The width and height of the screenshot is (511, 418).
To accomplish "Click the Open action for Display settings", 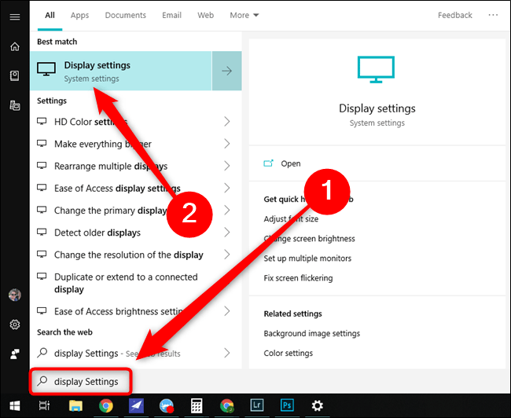I will pos(290,163).
